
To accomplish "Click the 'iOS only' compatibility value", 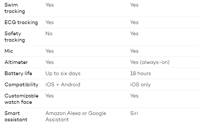I will coord(140,85).
